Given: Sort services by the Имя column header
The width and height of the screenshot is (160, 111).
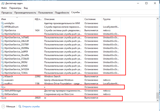Looking at the screenshot, I should [x=16, y=19].
